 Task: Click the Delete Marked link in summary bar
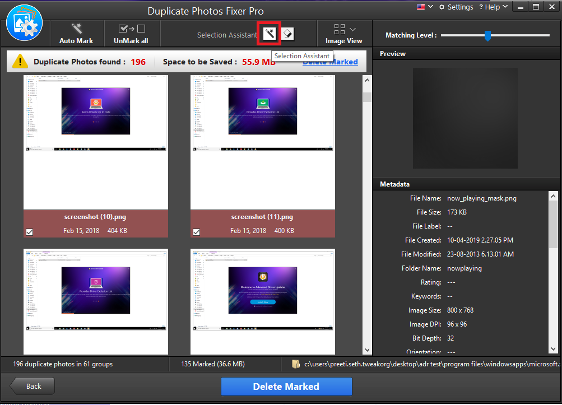click(330, 62)
